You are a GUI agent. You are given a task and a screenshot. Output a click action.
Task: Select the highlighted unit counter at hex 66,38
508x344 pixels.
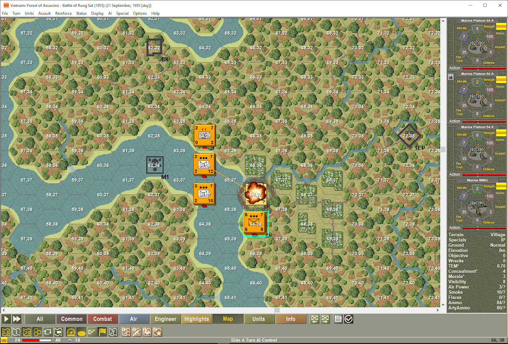point(256,223)
